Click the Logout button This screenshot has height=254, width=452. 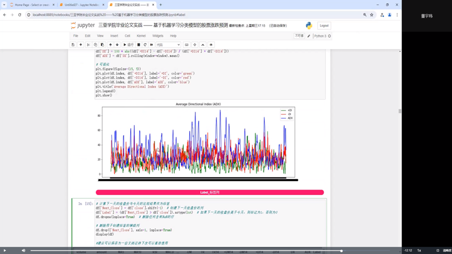point(324,26)
